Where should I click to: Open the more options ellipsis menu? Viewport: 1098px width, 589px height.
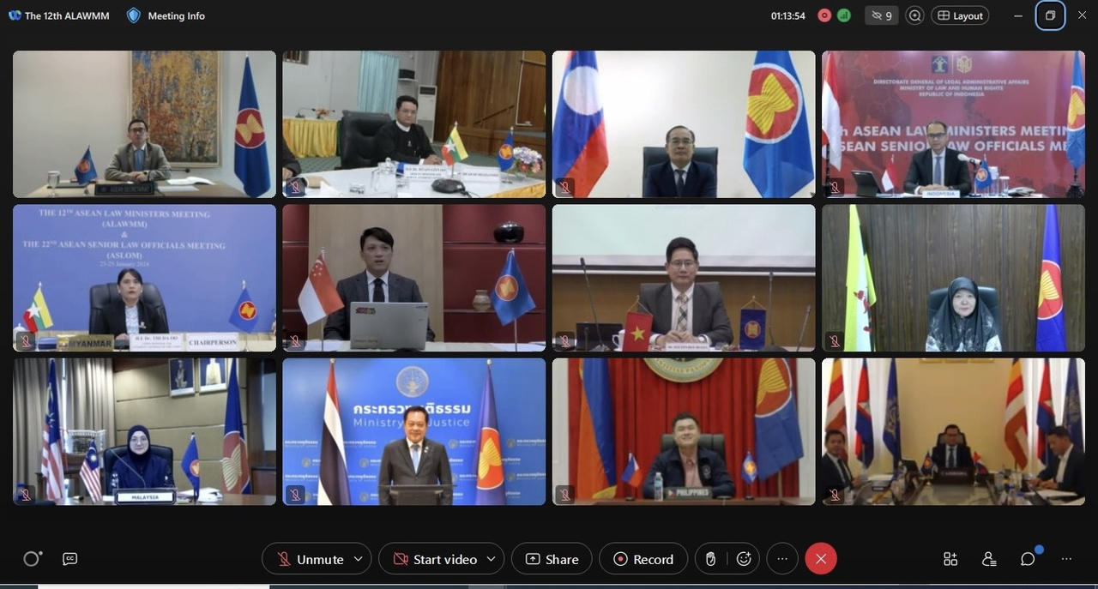coord(781,558)
